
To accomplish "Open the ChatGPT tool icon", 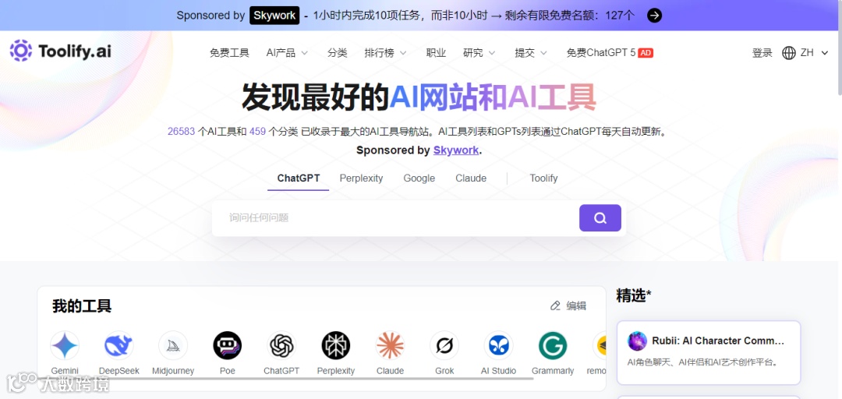I will click(281, 345).
